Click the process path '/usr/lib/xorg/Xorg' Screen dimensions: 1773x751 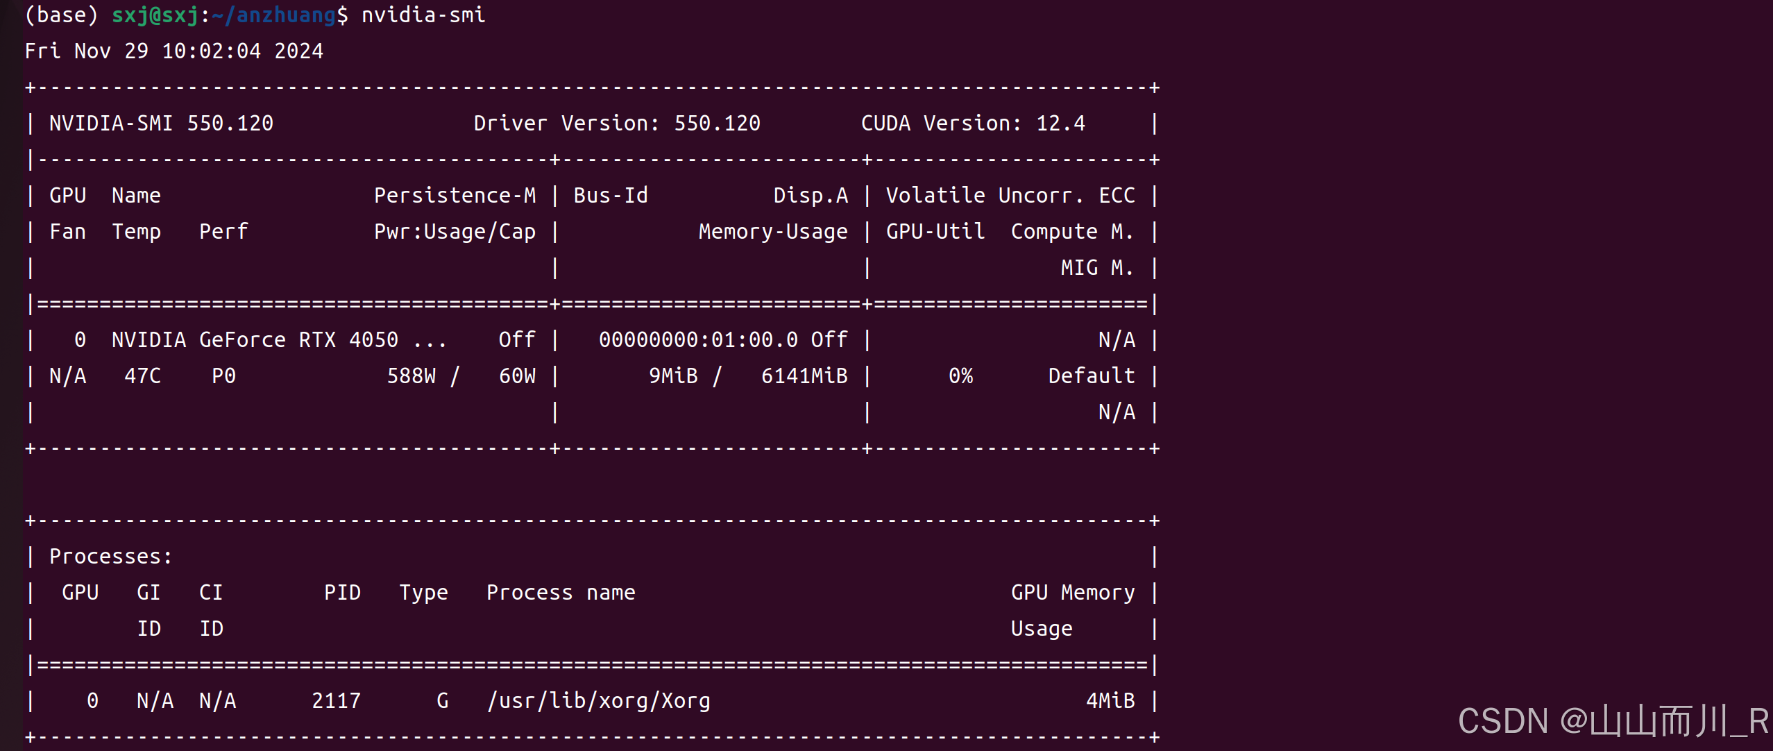(598, 700)
